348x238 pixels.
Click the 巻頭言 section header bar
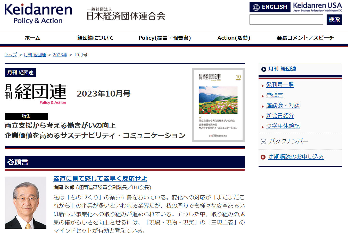click(x=125, y=162)
